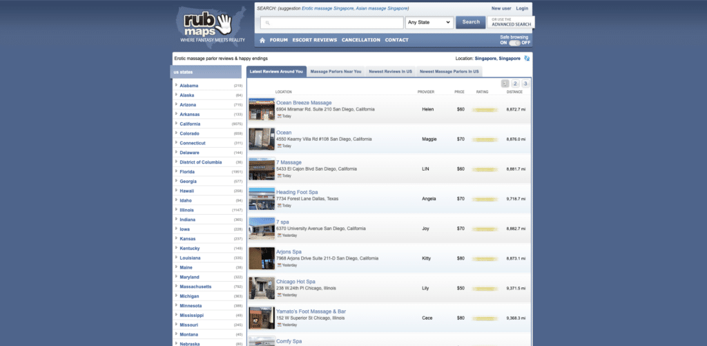Click the rating bar in the Arjons Spa row
707x346 pixels.
click(x=485, y=259)
